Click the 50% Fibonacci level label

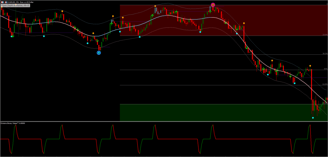[x=325, y=69]
